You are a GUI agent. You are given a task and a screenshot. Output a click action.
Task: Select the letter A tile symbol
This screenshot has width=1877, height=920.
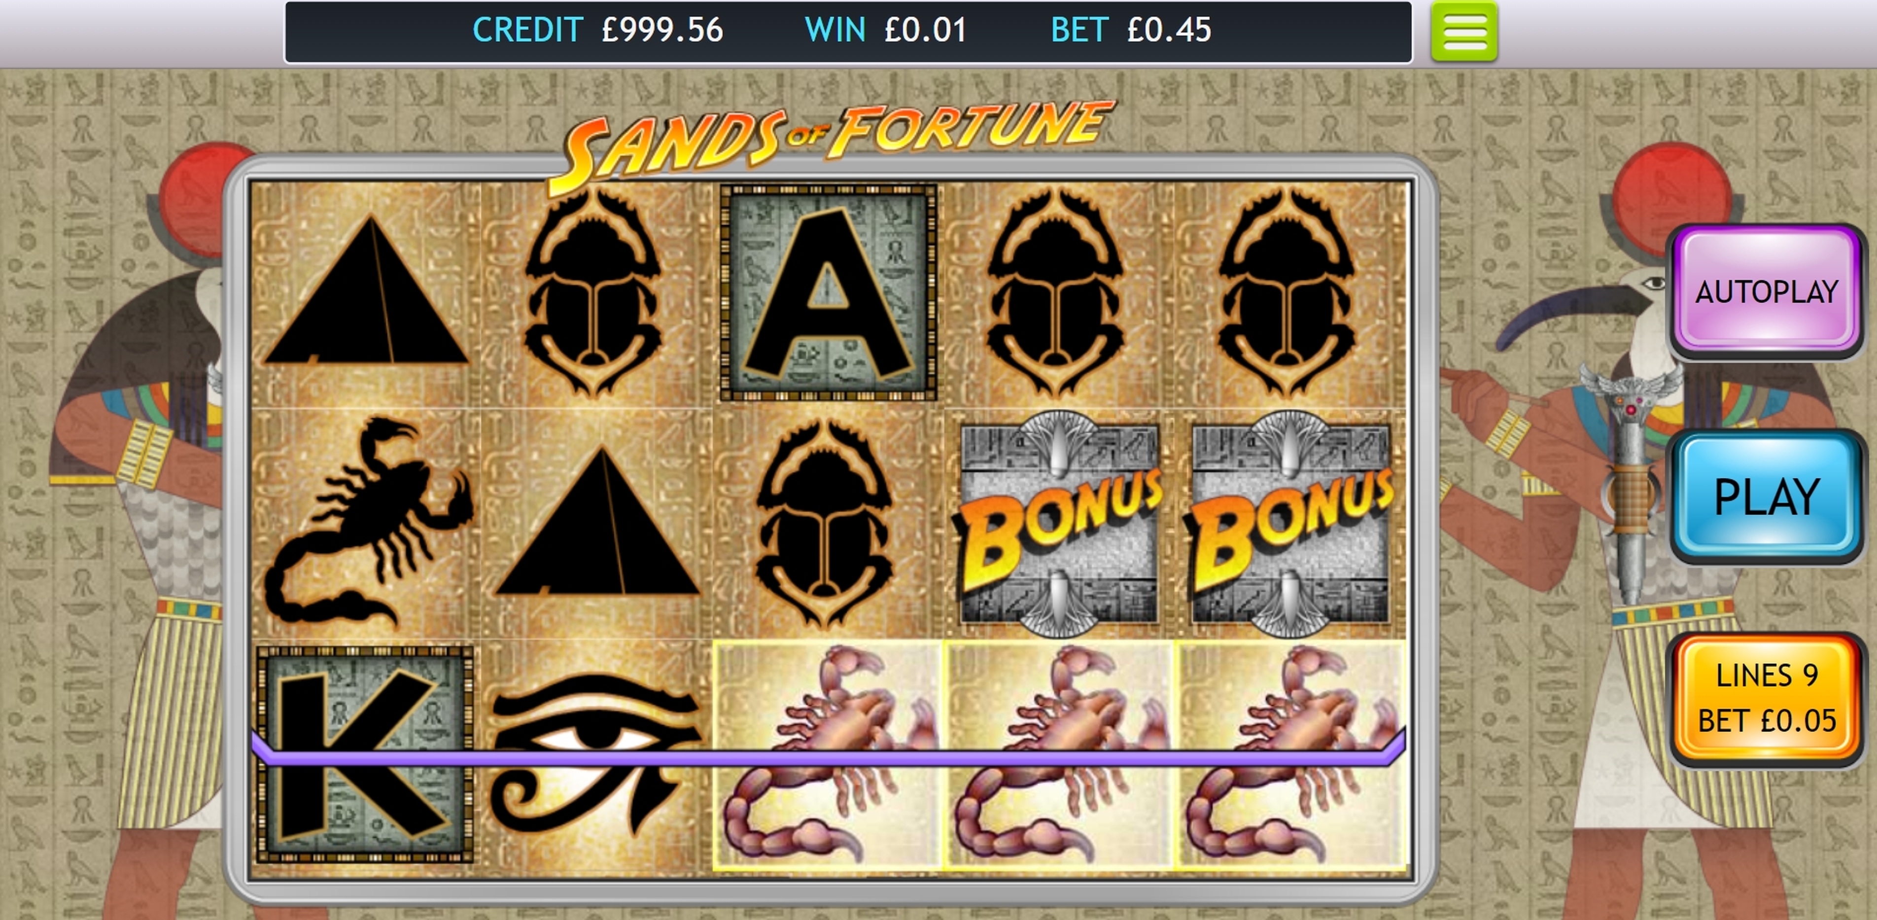[x=828, y=293]
